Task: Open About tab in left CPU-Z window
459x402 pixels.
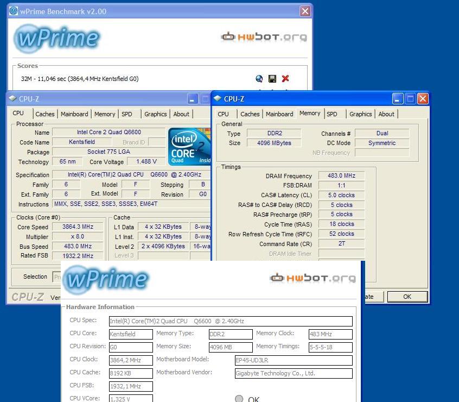Action: (181, 114)
